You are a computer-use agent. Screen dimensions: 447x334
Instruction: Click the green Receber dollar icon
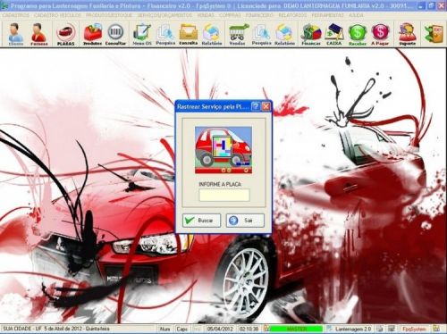point(358,35)
